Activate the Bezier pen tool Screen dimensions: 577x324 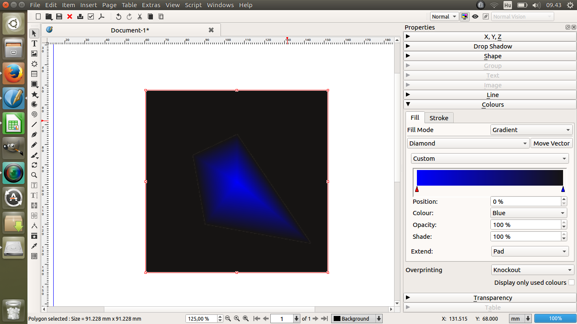pyautogui.click(x=34, y=135)
